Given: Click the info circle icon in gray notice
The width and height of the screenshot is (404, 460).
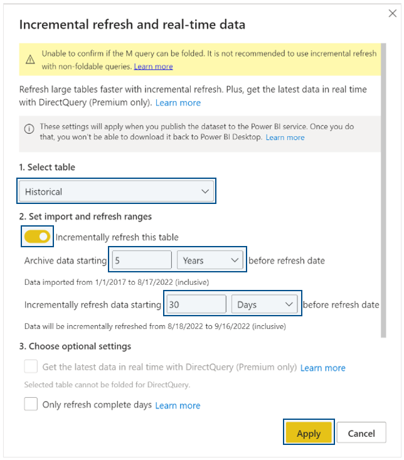Looking at the screenshot, I should click(x=29, y=129).
